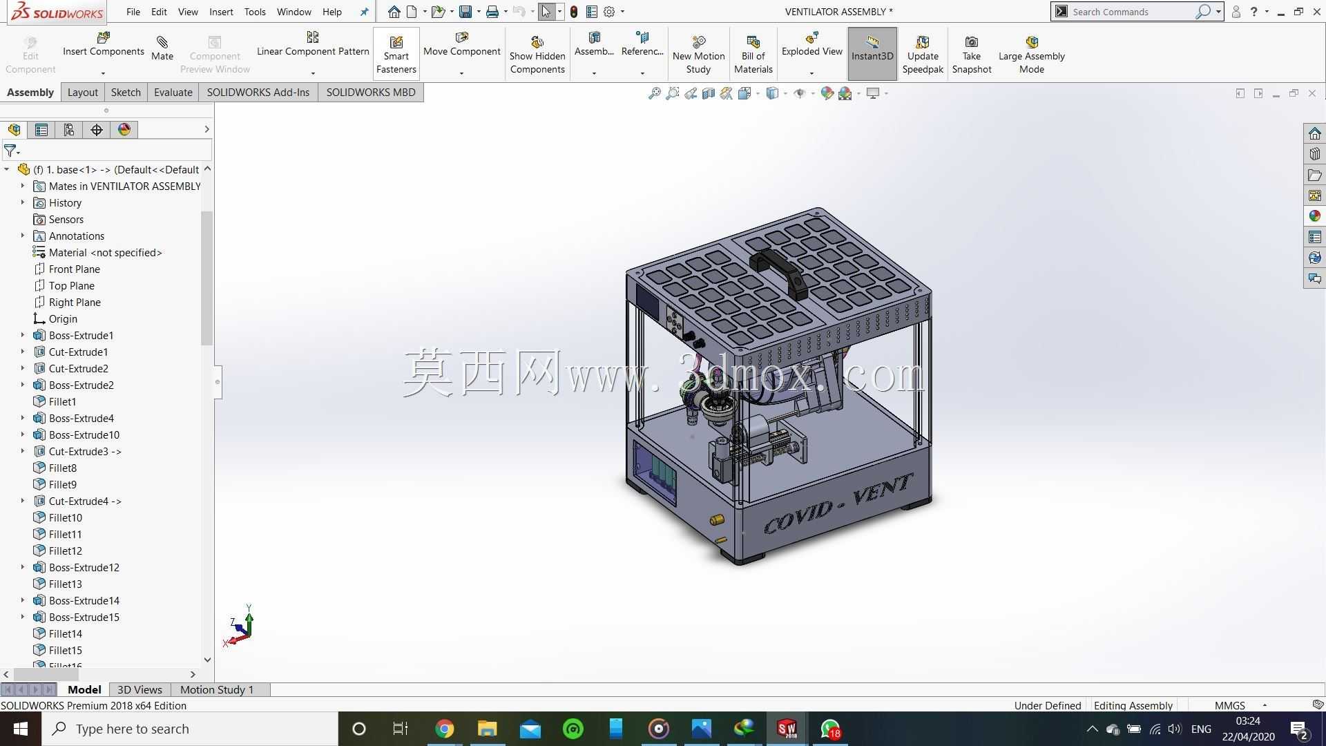
Task: Expand the Cut-Extrude3 feature
Action: (23, 451)
